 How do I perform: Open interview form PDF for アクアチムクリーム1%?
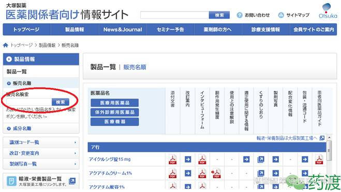pos(202,173)
